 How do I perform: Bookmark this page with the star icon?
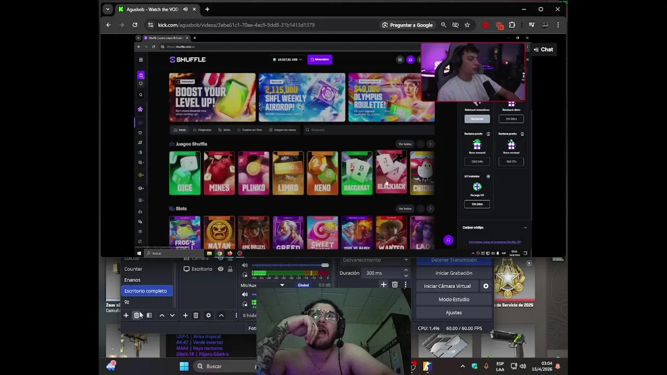467,25
